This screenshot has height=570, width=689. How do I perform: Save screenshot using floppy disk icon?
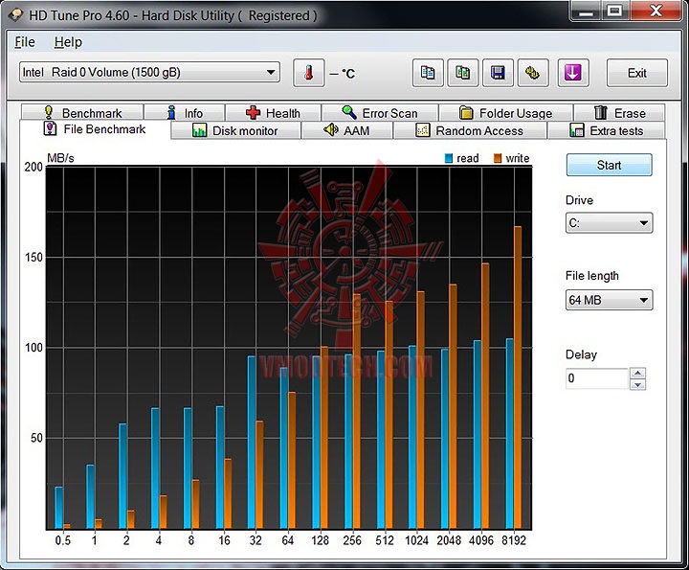pyautogui.click(x=498, y=73)
